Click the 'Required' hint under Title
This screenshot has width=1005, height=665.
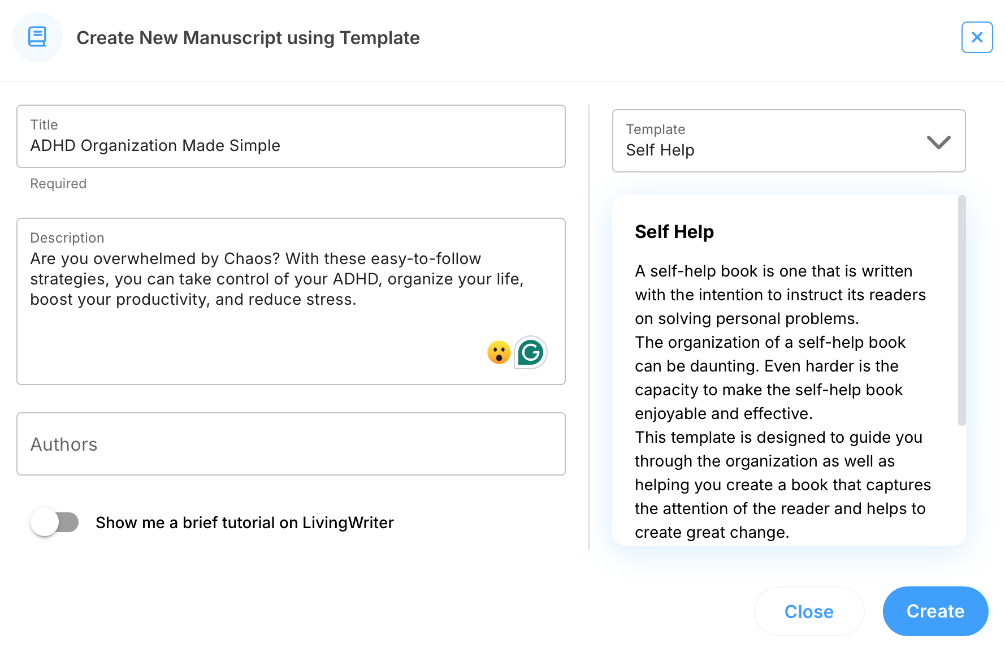[x=58, y=184]
